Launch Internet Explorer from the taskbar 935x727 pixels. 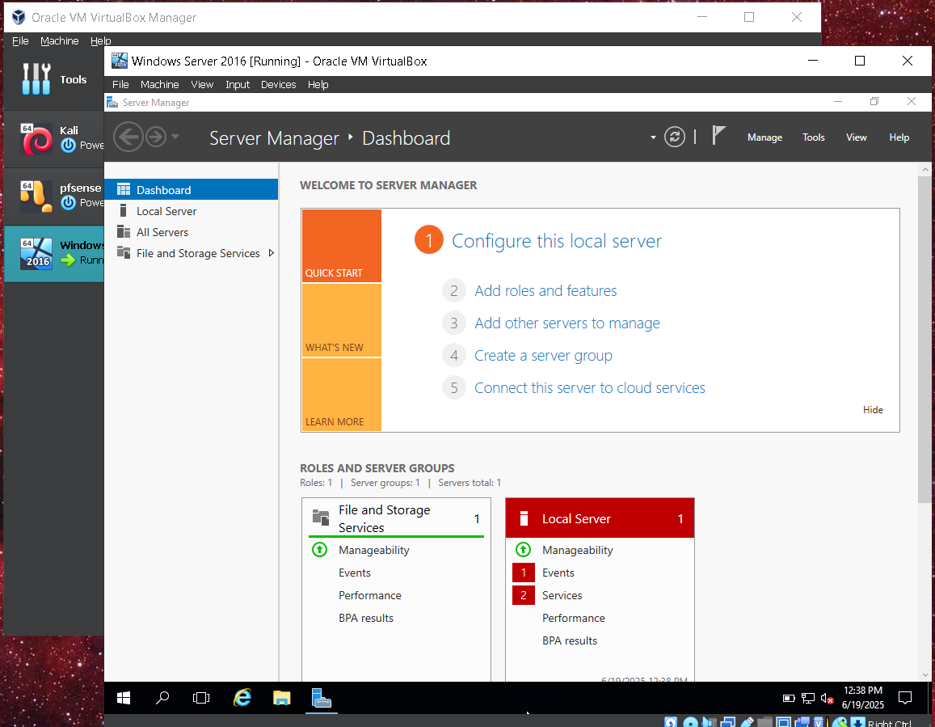point(242,698)
